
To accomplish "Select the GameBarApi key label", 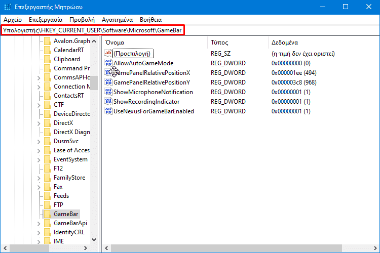I will [70, 223].
